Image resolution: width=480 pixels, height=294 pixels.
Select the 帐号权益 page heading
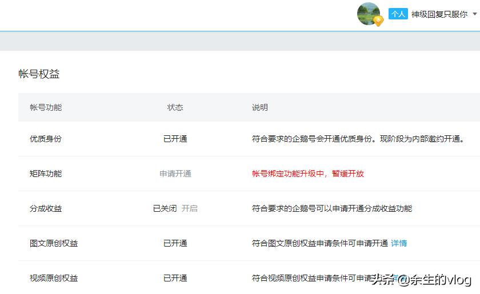39,74
